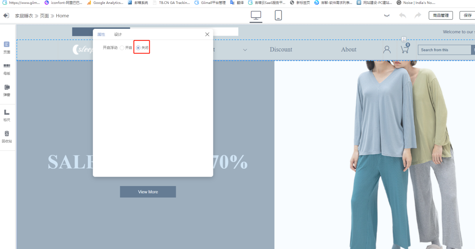Click the 保存 save button
Viewport: 475px width, 249px height.
point(467,15)
